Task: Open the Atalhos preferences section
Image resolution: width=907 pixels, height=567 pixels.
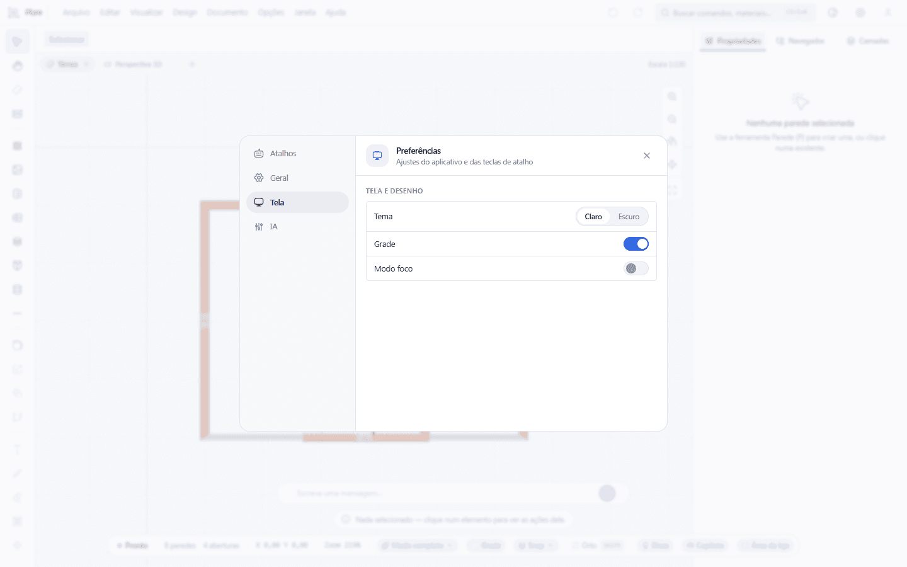Action: [297, 153]
